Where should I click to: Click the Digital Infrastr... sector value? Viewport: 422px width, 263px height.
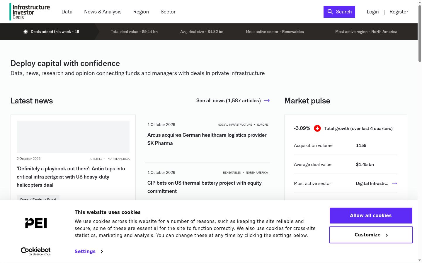pyautogui.click(x=372, y=183)
